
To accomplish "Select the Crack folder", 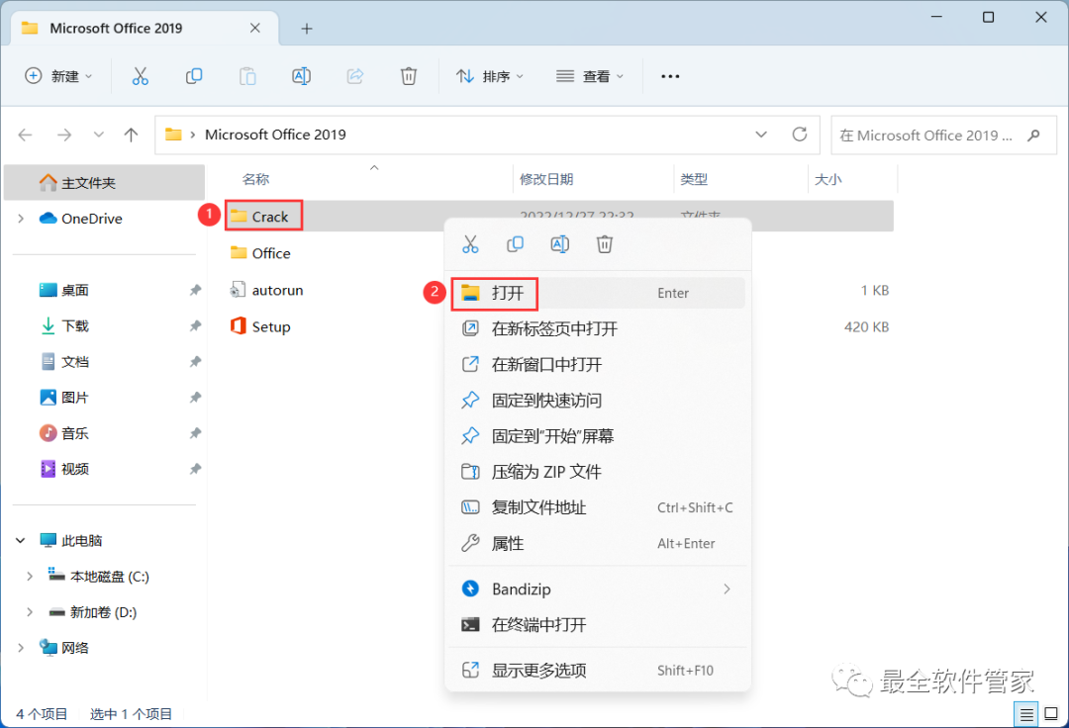I will point(270,217).
